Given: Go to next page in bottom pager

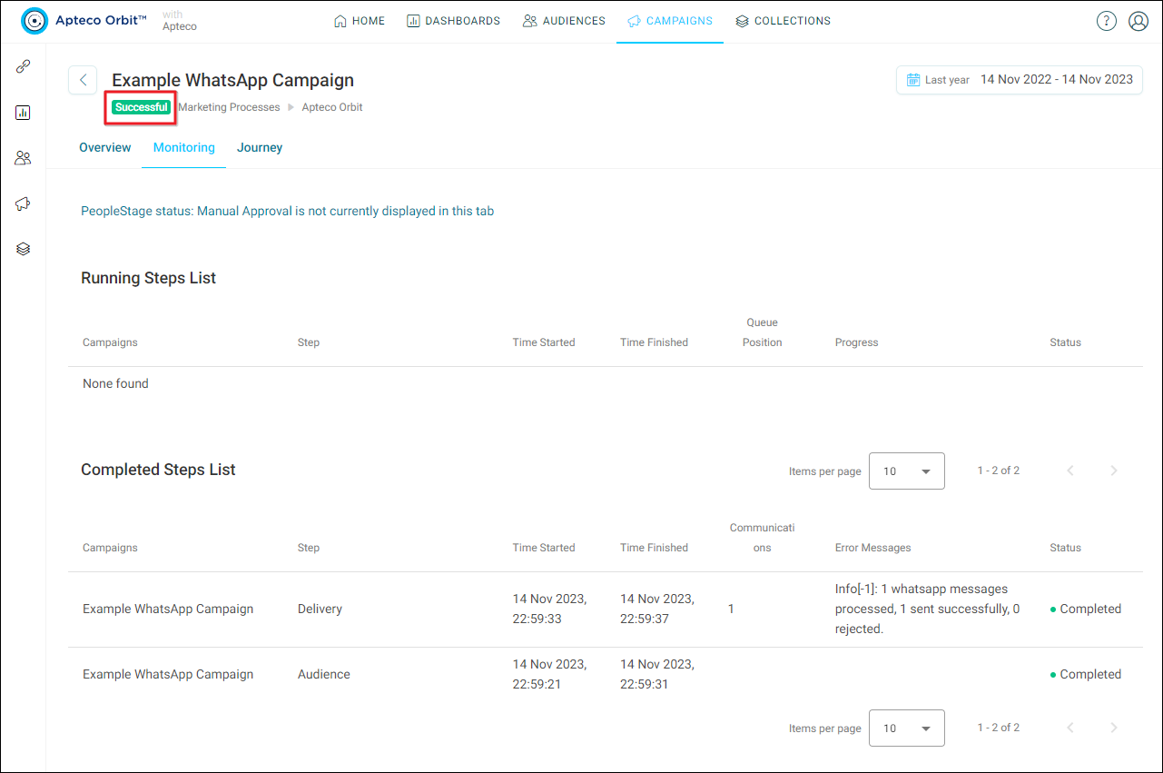Looking at the screenshot, I should click(x=1114, y=728).
